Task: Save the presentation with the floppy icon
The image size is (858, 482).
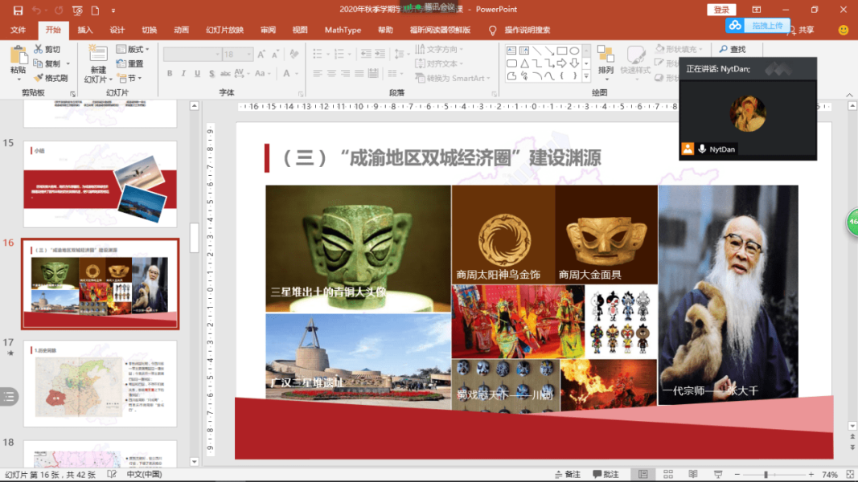Action: 18,10
